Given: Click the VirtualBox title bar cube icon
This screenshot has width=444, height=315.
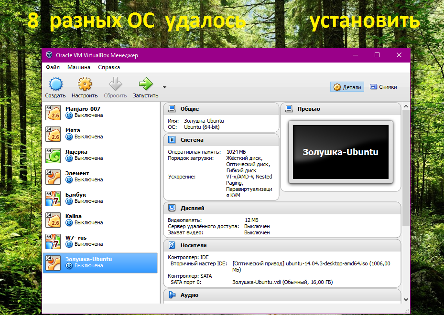Looking at the screenshot, I should (49, 55).
